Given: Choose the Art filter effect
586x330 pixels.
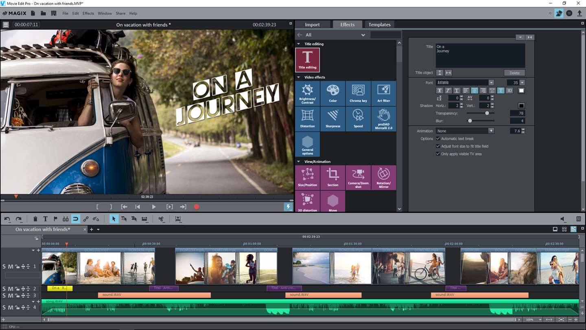Looking at the screenshot, I should tap(384, 94).
